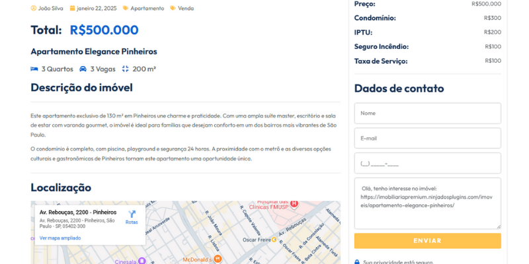Screen dimensions: 529x264
Task: Click the car icon for 3 Vagas
Action: click(83, 69)
